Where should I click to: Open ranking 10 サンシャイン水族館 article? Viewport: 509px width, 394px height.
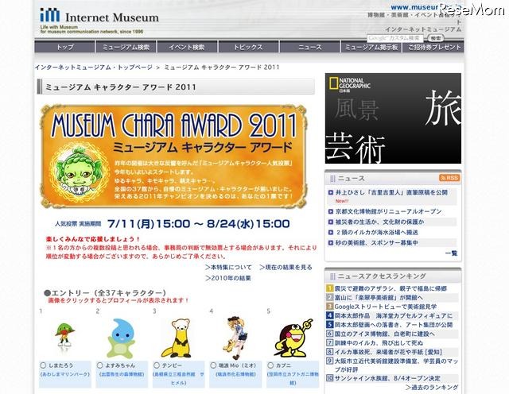(x=387, y=378)
